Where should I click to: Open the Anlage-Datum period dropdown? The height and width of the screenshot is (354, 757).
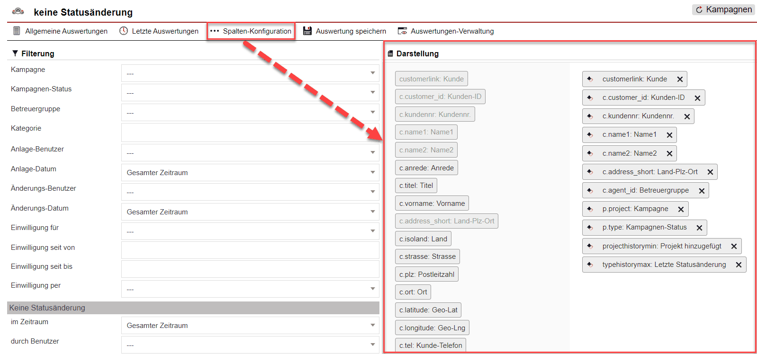[250, 173]
